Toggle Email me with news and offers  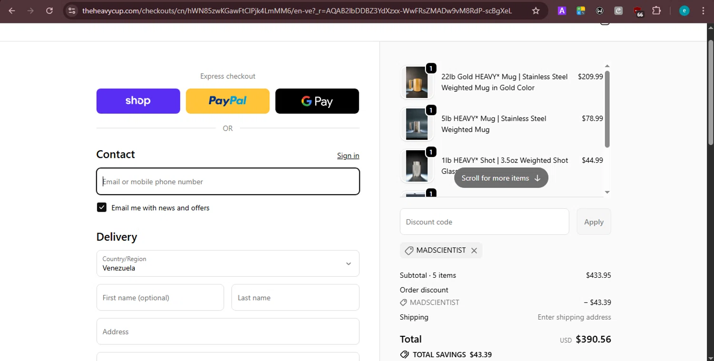101,207
